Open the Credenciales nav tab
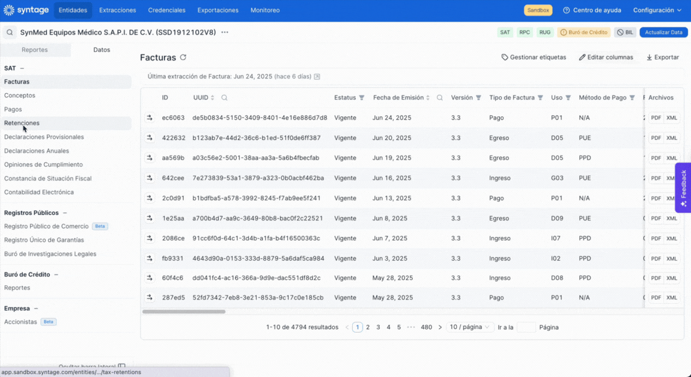 click(166, 10)
